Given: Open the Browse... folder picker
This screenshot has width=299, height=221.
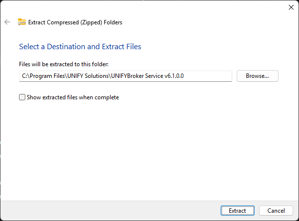Looking at the screenshot, I should click(x=258, y=76).
